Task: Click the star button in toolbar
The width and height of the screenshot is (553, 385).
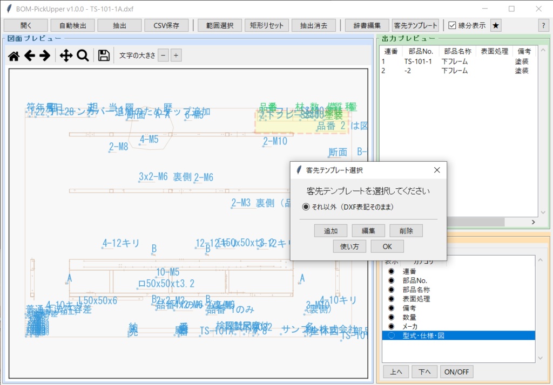Action: (x=496, y=25)
